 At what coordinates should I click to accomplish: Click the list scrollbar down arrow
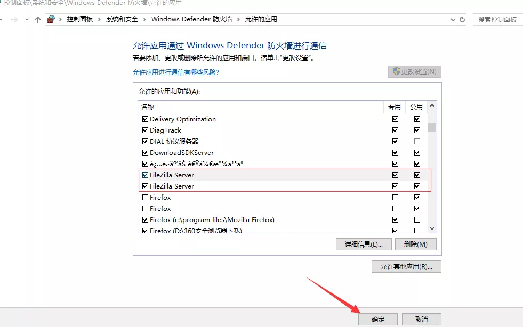pos(432,228)
